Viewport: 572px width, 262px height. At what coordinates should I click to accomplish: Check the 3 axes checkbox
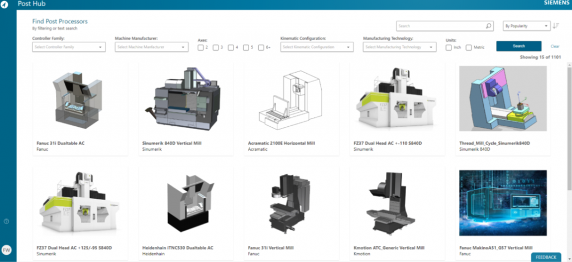(216, 47)
